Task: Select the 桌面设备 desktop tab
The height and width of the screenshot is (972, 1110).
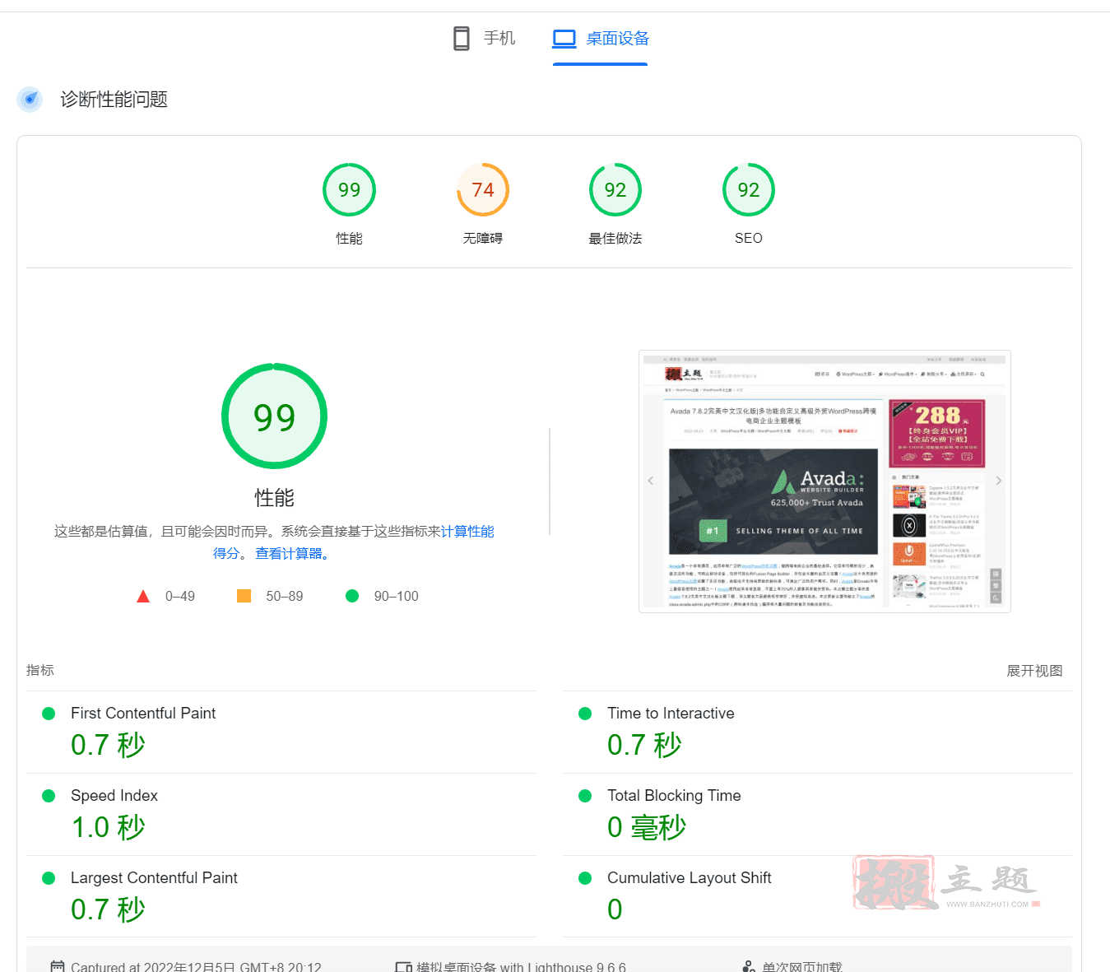Action: [601, 39]
